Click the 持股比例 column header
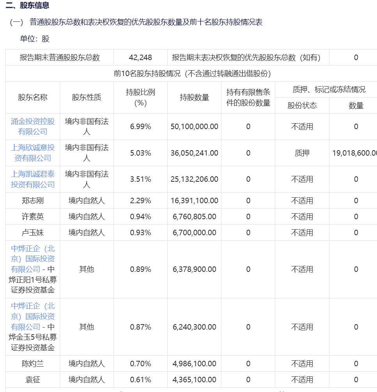This screenshot has width=377, height=392. [140, 98]
